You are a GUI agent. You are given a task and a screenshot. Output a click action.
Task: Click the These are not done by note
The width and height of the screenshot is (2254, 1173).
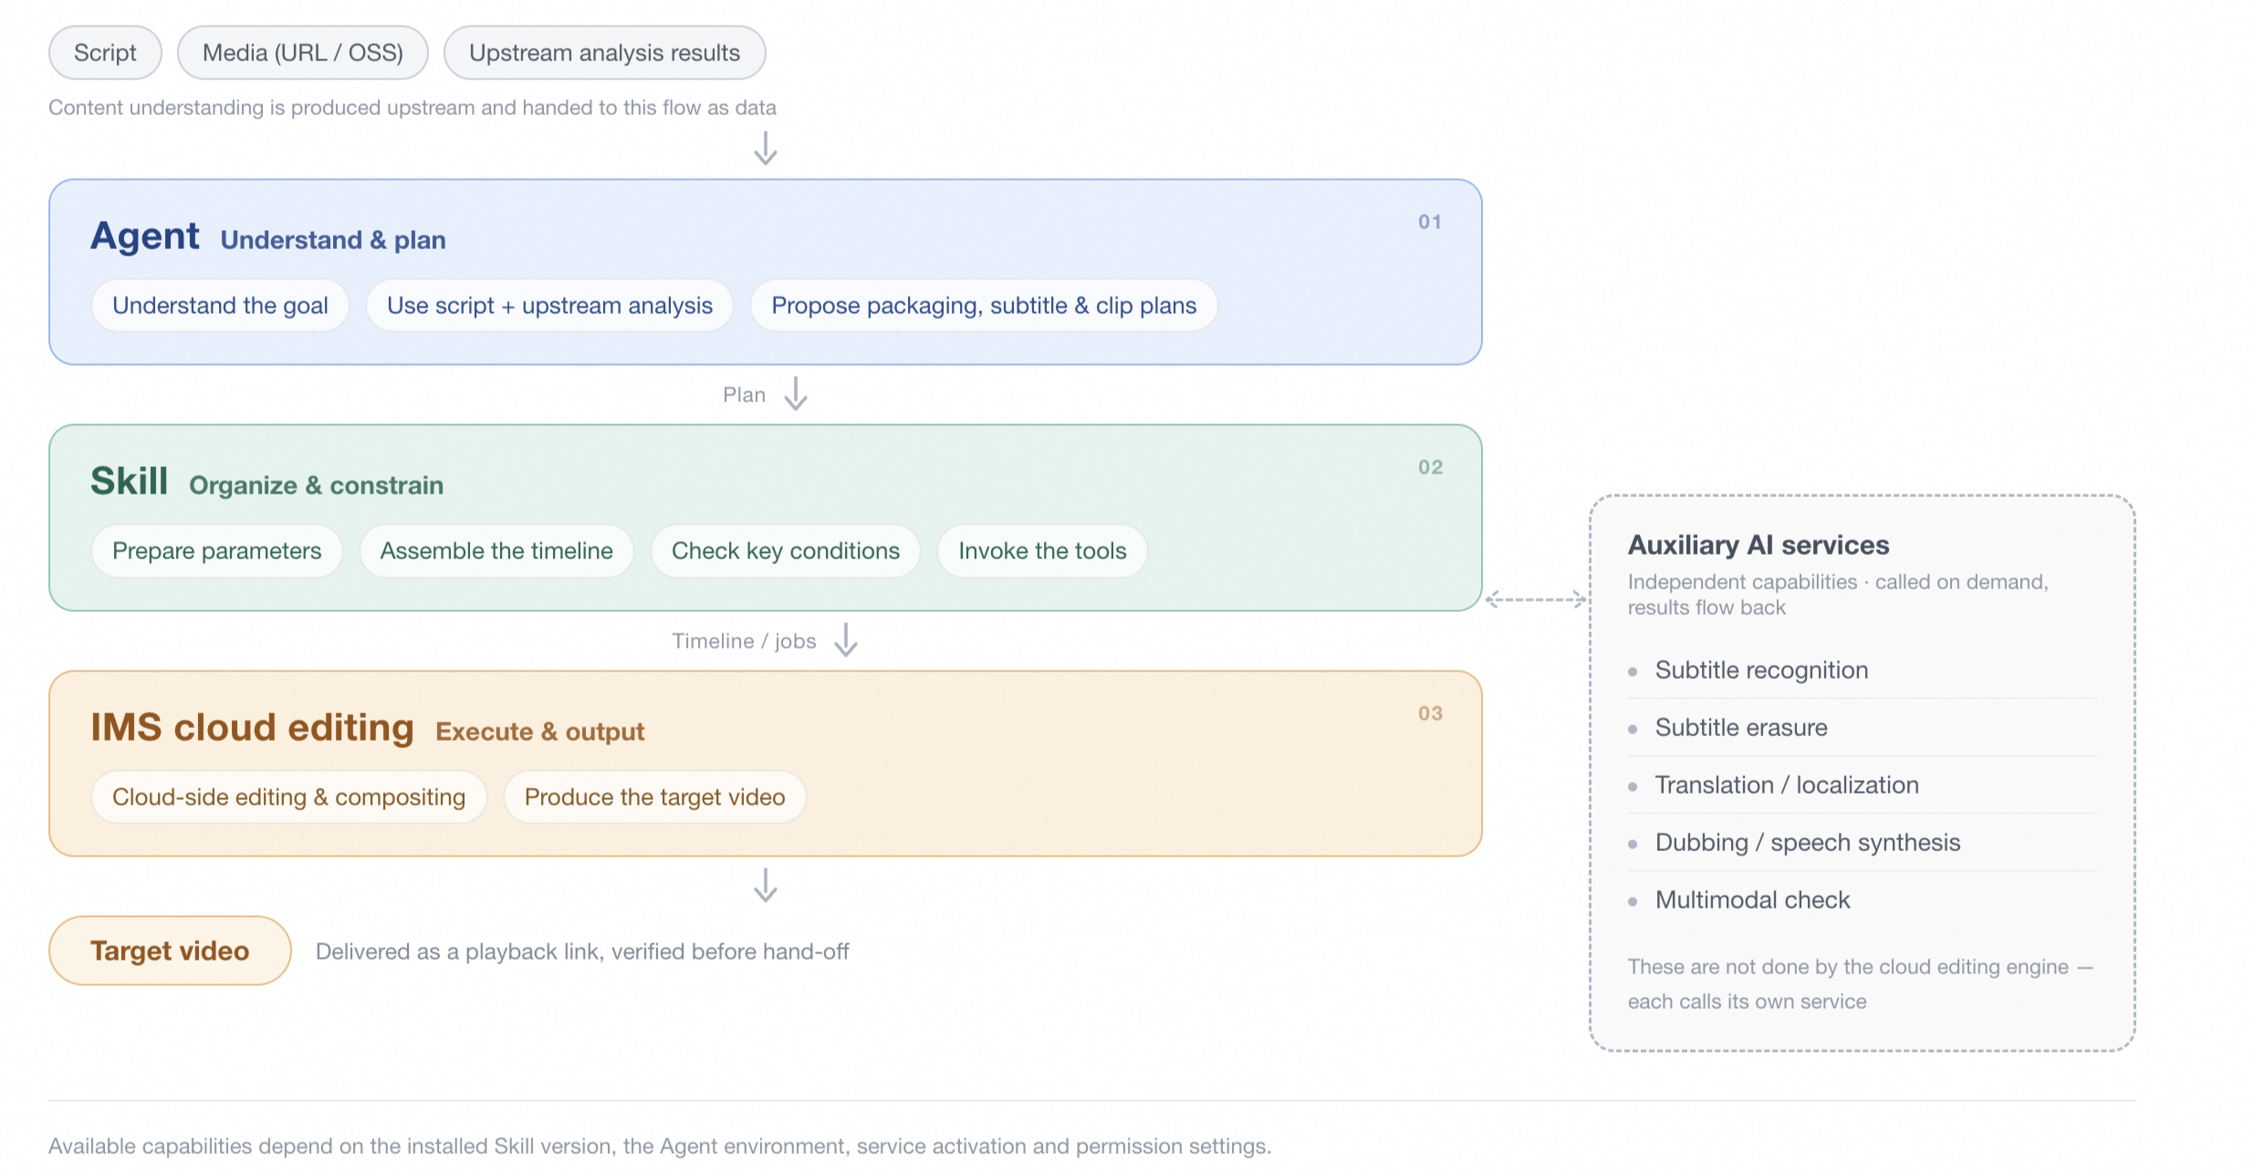pyautogui.click(x=1860, y=984)
